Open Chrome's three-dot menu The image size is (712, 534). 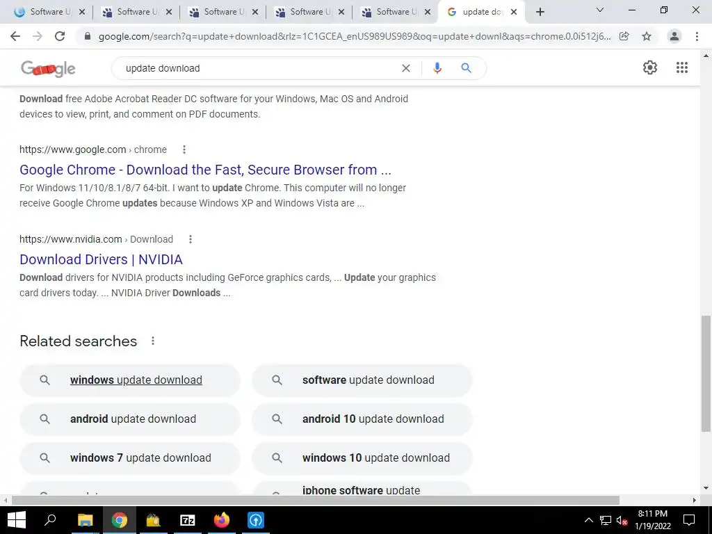[x=697, y=36]
